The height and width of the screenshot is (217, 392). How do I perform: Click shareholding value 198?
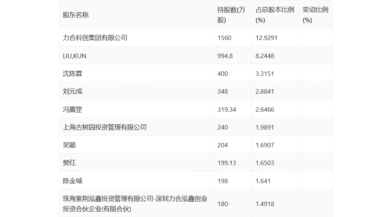(223, 181)
